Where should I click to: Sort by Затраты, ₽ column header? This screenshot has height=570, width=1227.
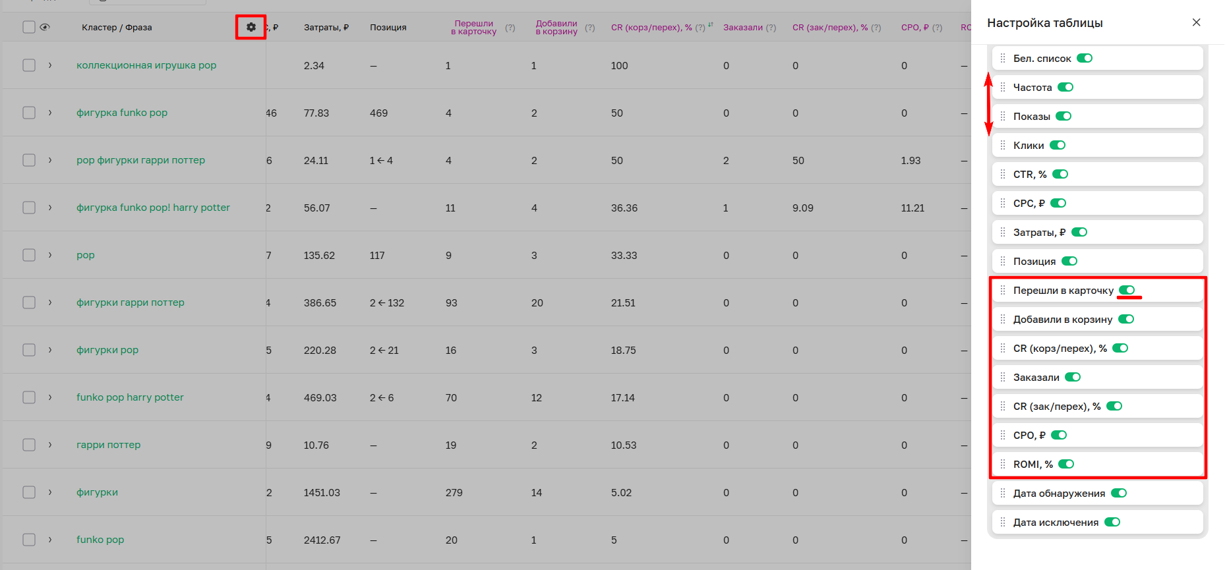click(x=326, y=28)
